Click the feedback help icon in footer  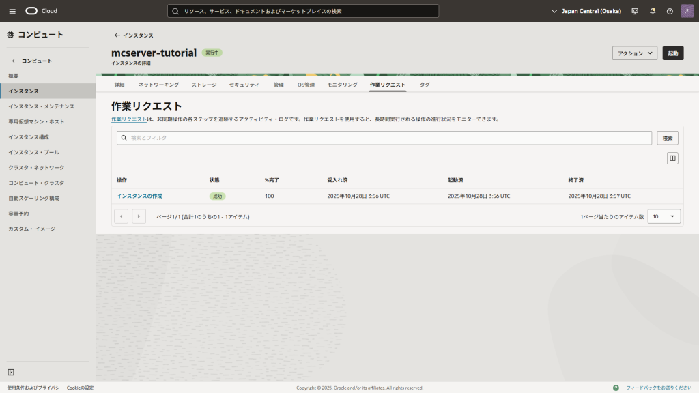coord(616,388)
